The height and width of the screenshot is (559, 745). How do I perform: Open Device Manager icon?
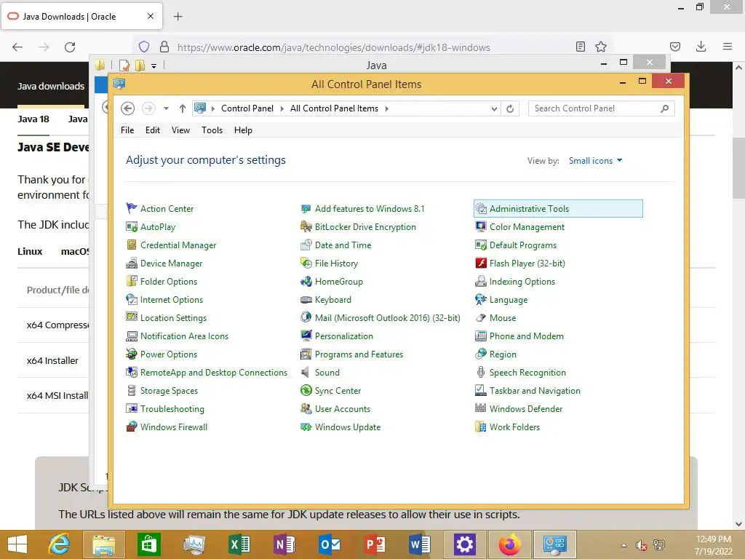[132, 263]
